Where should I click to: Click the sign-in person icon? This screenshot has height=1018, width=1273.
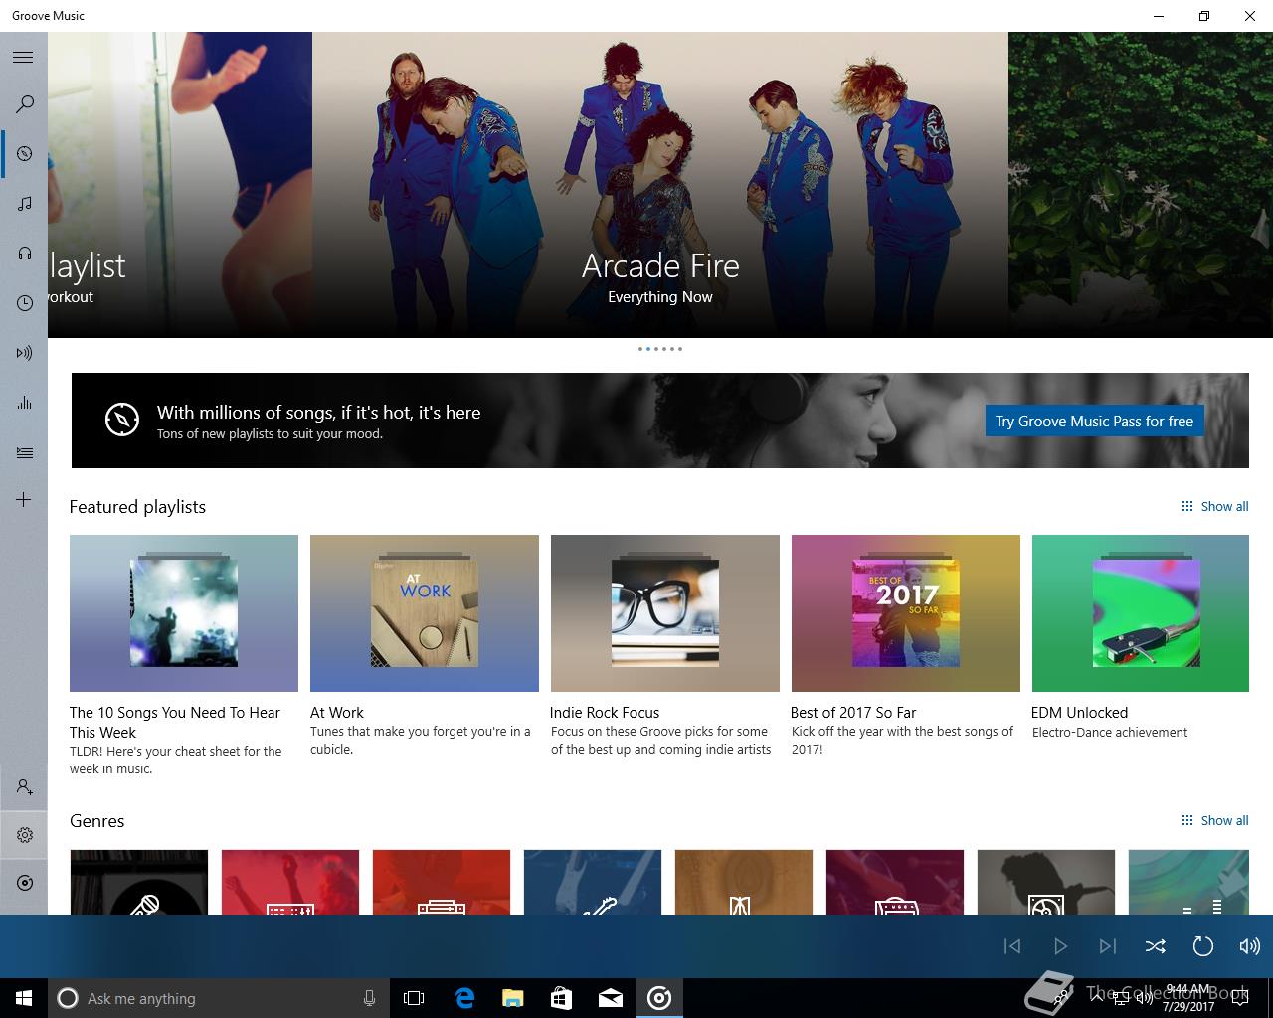coord(25,787)
